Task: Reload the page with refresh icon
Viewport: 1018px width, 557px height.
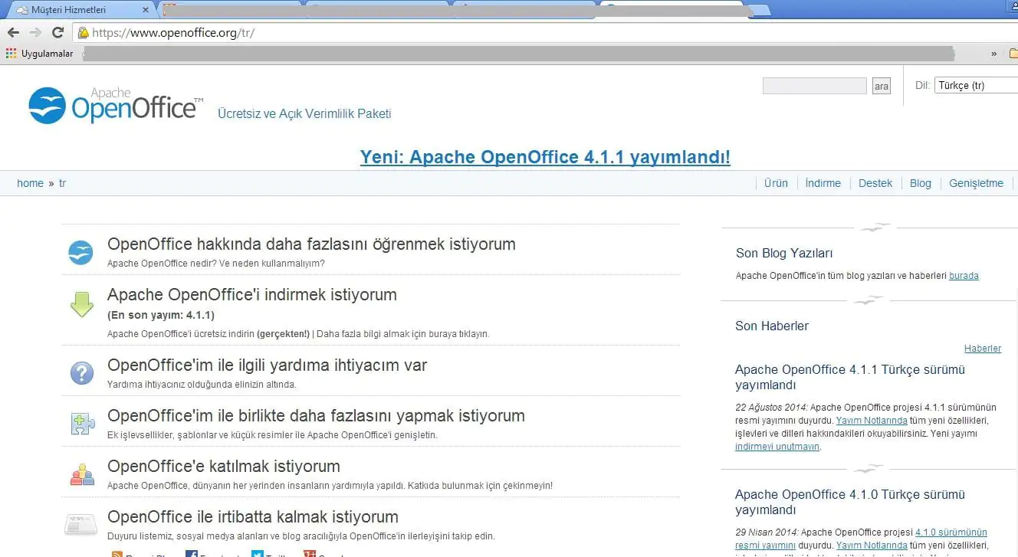Action: click(57, 33)
